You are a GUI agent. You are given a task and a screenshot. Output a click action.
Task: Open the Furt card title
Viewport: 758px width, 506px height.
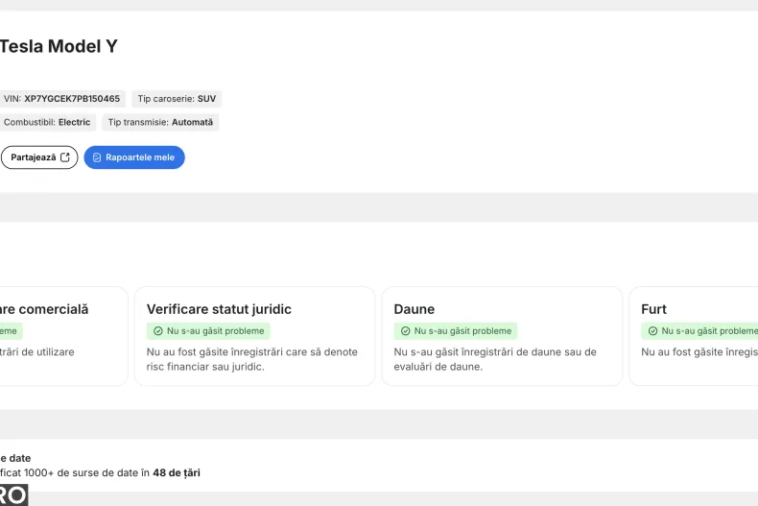[x=653, y=309]
